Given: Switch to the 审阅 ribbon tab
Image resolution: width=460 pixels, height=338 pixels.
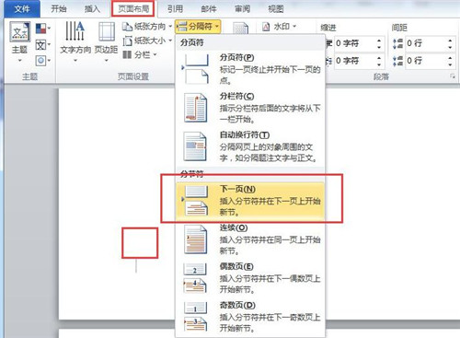Looking at the screenshot, I should 242,9.
